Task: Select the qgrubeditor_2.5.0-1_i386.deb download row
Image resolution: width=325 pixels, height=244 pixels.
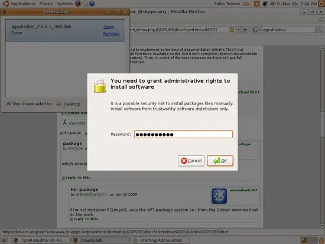Action: (x=65, y=31)
